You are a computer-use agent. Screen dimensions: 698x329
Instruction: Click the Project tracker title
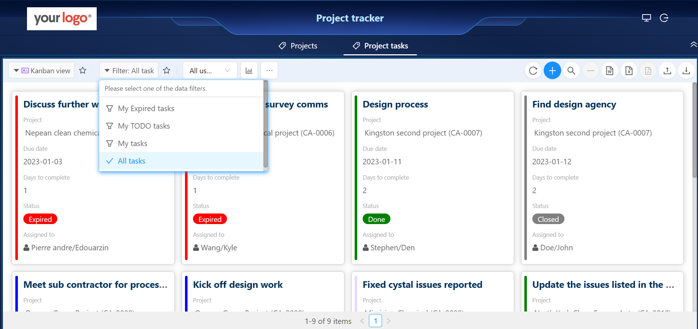(350, 18)
